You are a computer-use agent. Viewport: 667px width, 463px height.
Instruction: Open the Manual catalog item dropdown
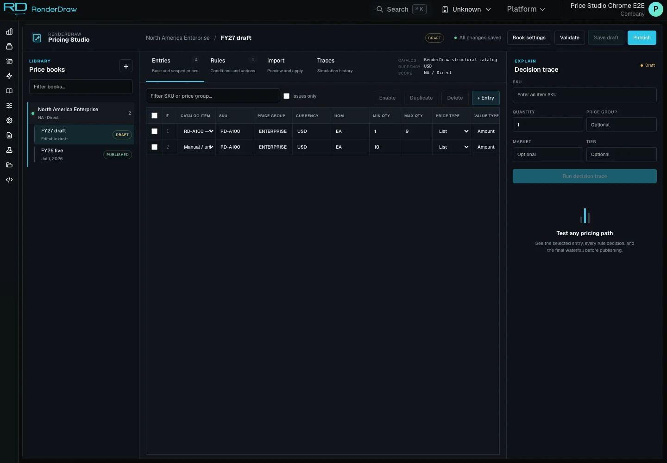pyautogui.click(x=198, y=147)
